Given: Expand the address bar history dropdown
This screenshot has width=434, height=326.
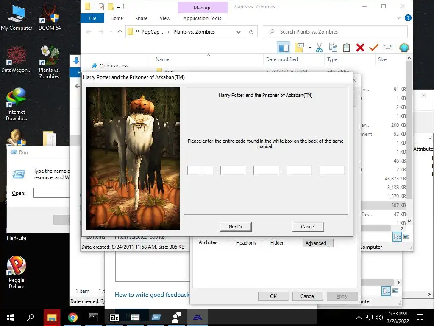Looking at the screenshot, I should tap(238, 32).
